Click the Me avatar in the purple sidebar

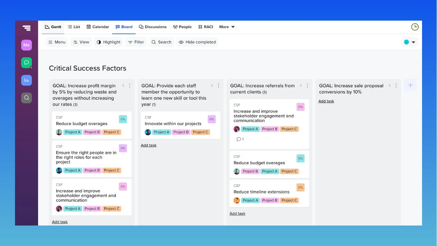(x=26, y=45)
